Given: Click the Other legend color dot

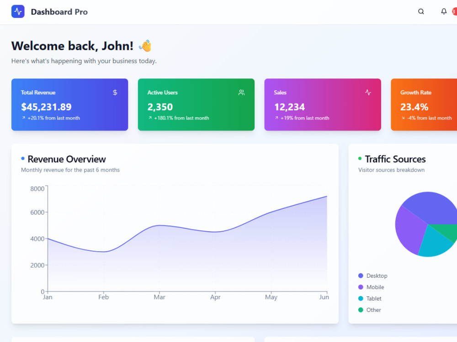Looking at the screenshot, I should (x=361, y=310).
